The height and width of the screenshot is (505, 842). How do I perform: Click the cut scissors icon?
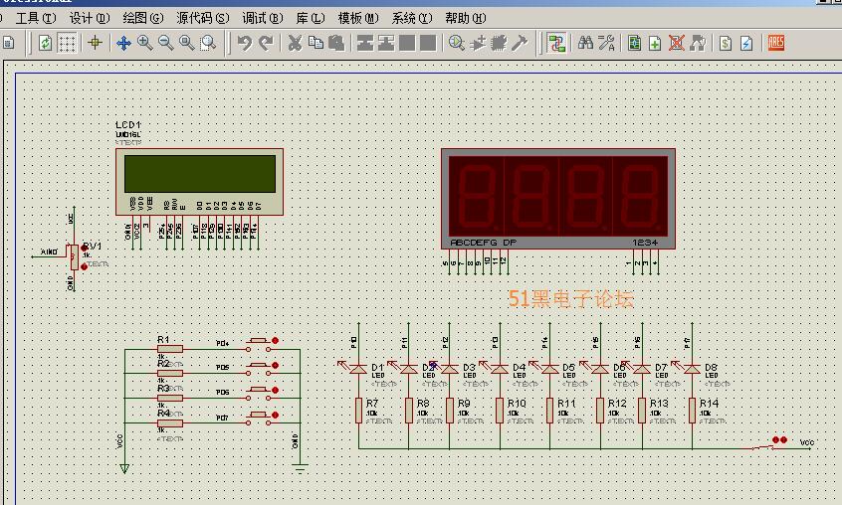pos(295,43)
